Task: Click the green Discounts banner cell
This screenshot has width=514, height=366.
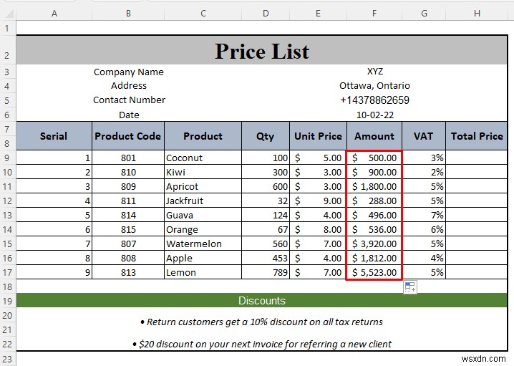Action: pos(261,300)
